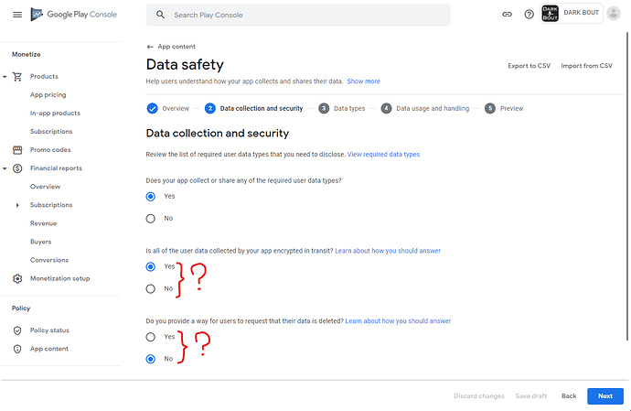Focus the Search Play Console field
Image resolution: width=631 pixels, height=411 pixels.
click(x=298, y=15)
